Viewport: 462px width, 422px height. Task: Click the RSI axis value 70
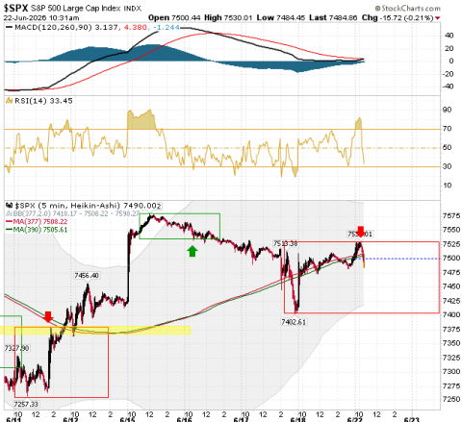tap(447, 129)
